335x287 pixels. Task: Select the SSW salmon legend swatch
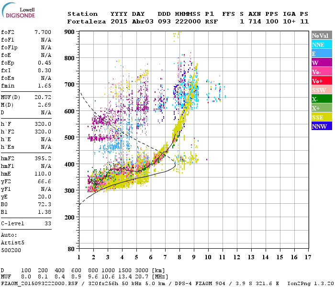[x=322, y=90]
